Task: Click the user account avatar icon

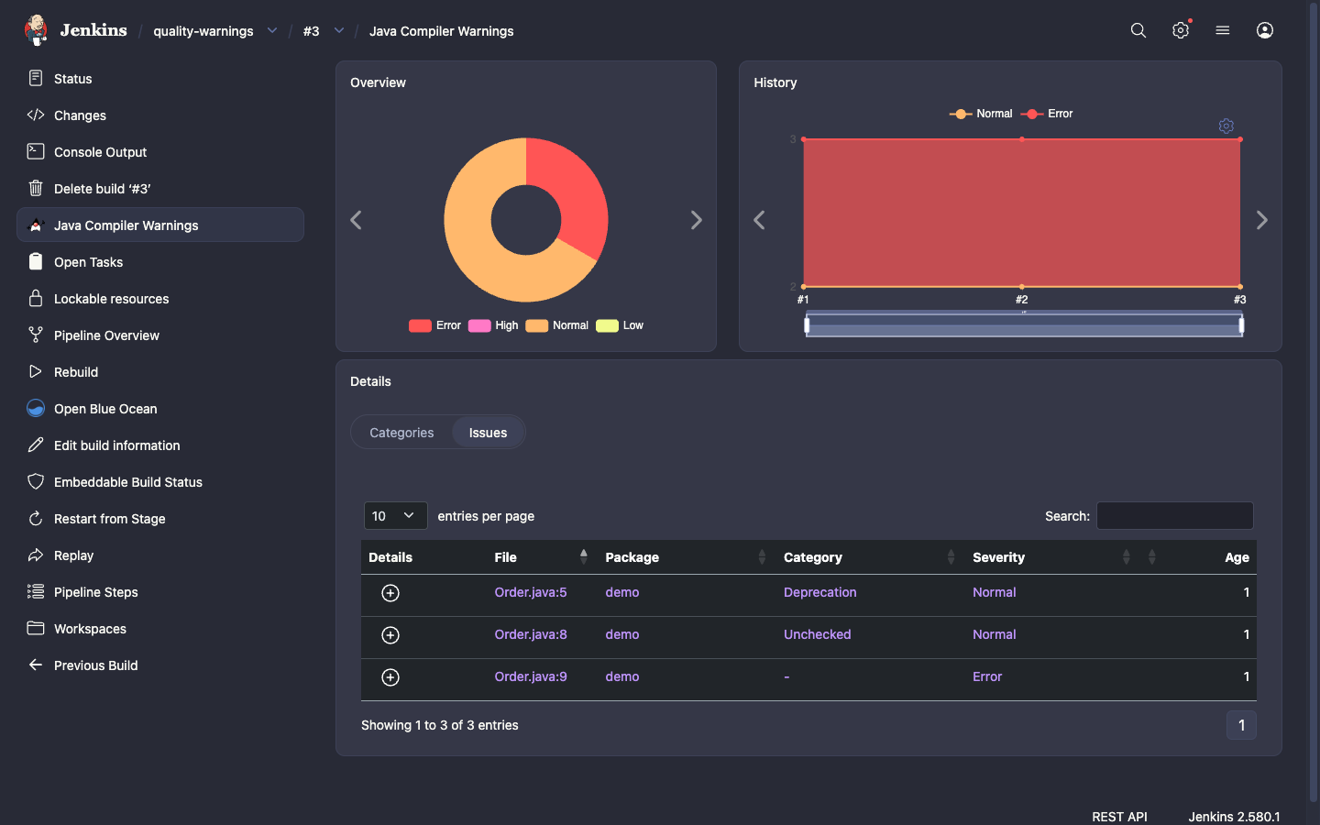Action: [1265, 30]
